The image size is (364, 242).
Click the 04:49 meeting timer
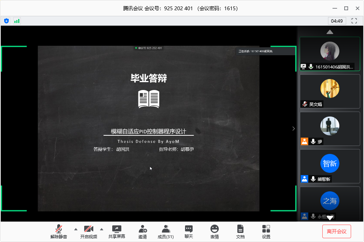click(x=337, y=21)
